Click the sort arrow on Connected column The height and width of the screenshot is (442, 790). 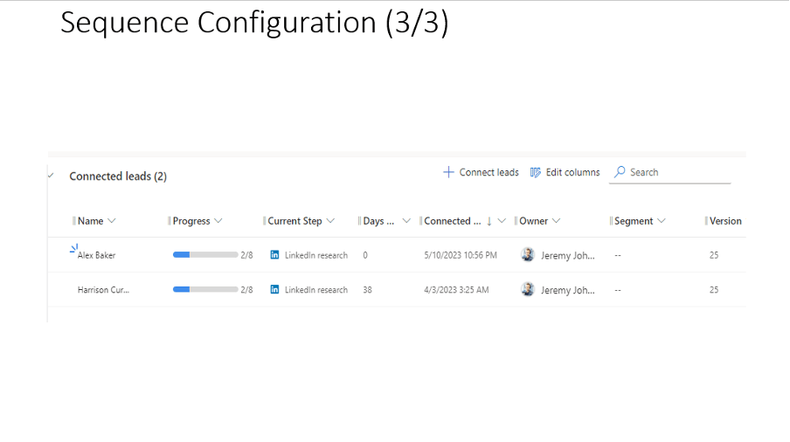pos(489,221)
